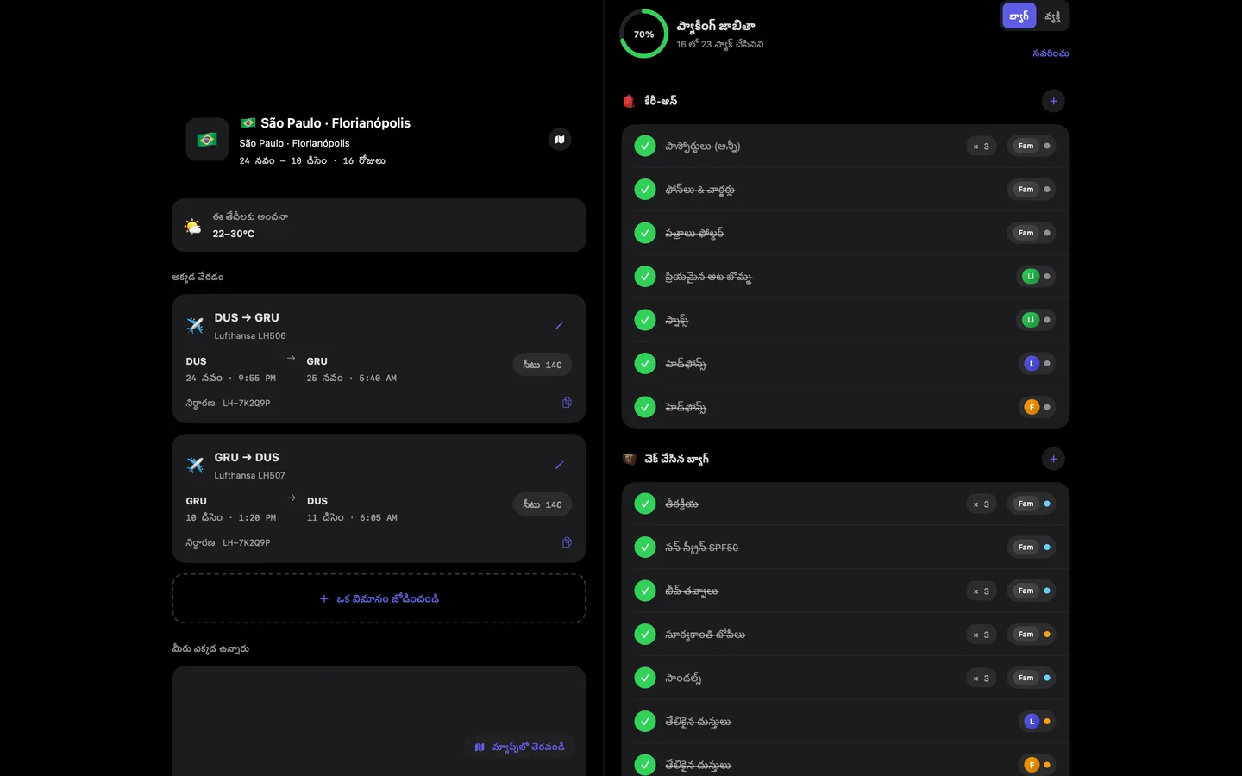This screenshot has width=1242, height=776.
Task: Switch to the bag view tab
Action: point(1019,16)
